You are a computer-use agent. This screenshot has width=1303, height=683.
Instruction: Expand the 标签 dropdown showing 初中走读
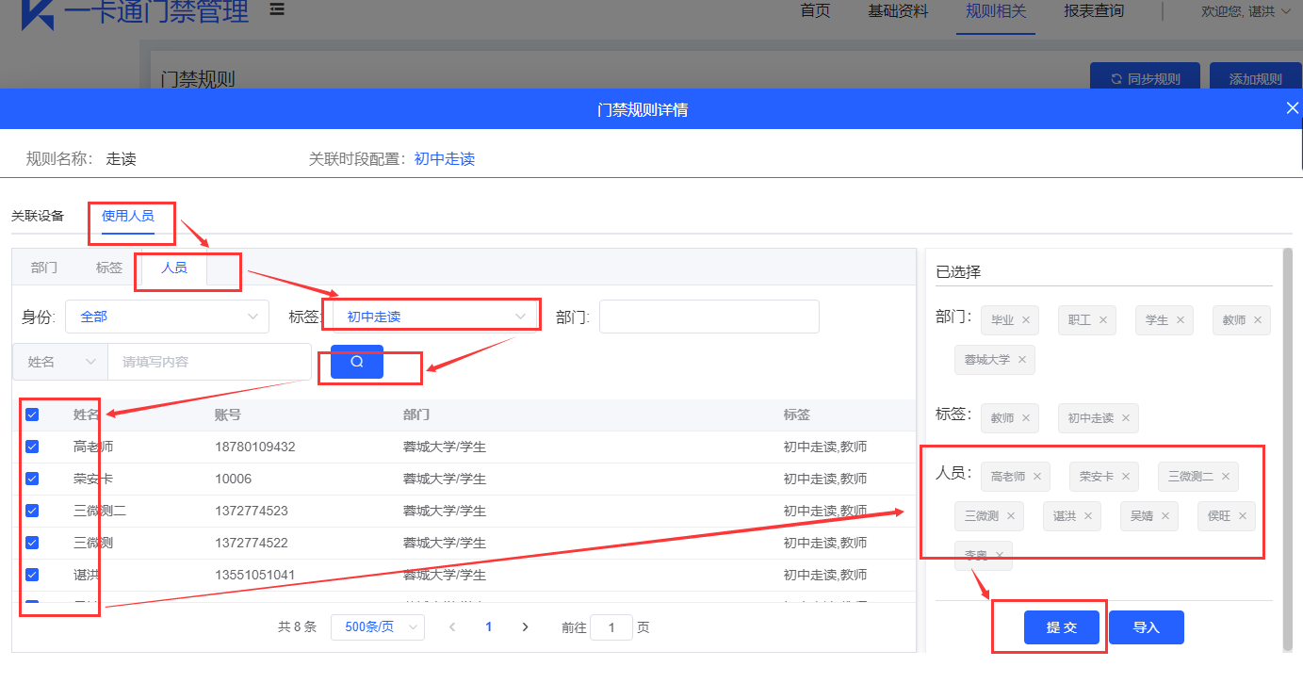pyautogui.click(x=432, y=317)
